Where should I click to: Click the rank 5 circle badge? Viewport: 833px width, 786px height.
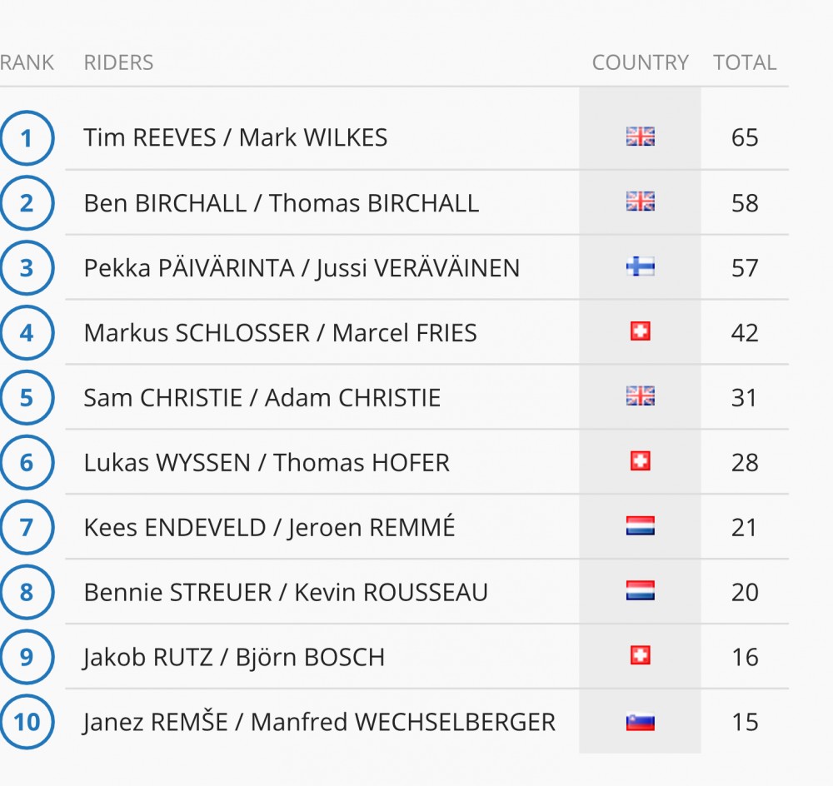pyautogui.click(x=27, y=397)
